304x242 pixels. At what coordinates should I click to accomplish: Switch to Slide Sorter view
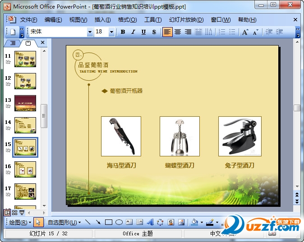[x=14, y=213]
